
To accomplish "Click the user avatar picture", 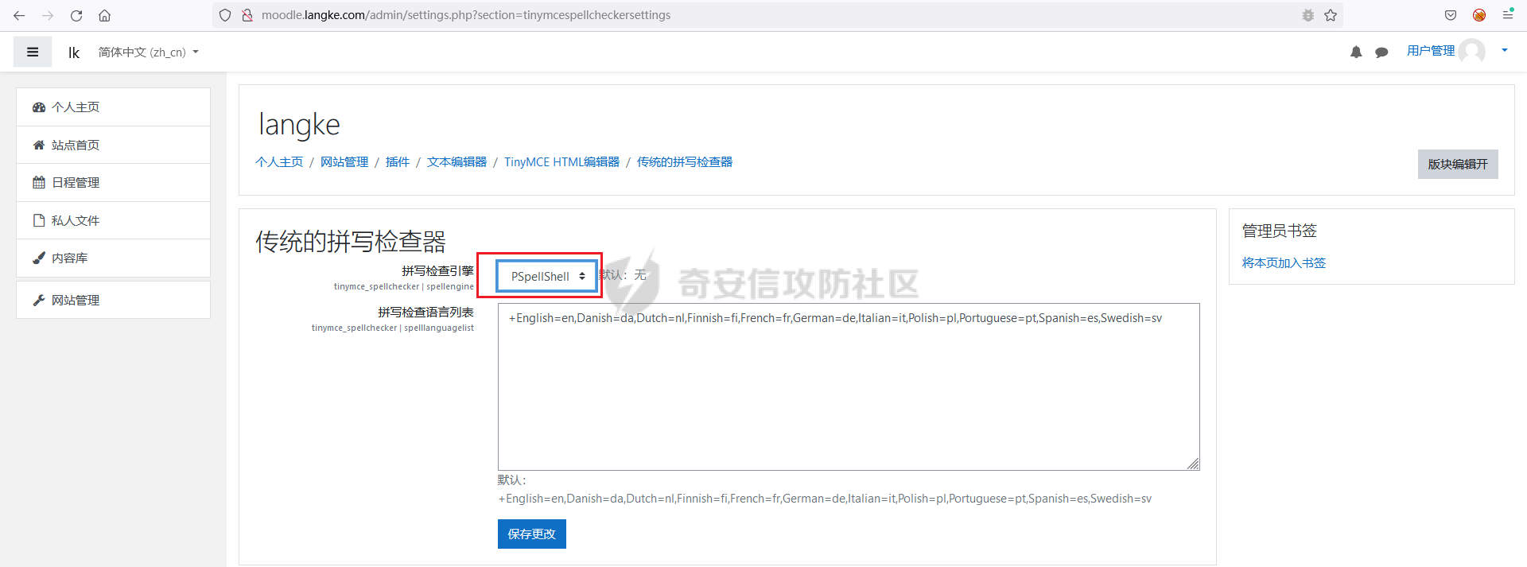I will tap(1472, 51).
